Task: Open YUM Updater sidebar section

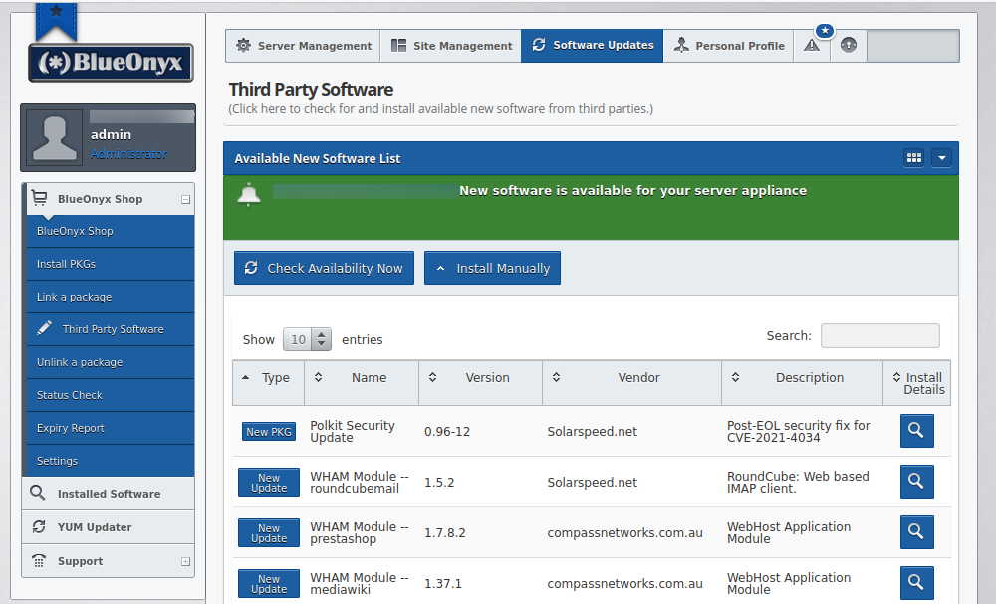Action: [x=108, y=527]
